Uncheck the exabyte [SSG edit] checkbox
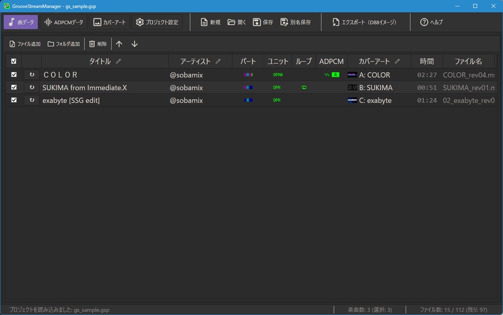Viewport: 503px width, 315px height. click(14, 100)
